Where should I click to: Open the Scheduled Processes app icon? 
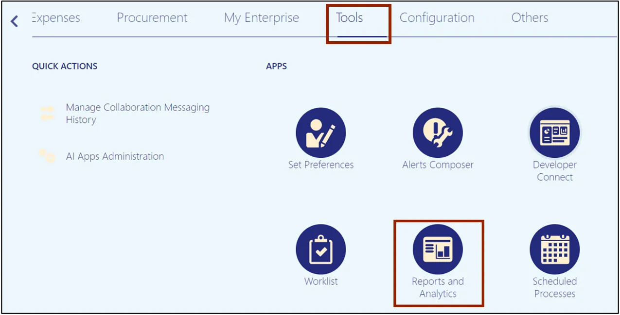pyautogui.click(x=554, y=249)
